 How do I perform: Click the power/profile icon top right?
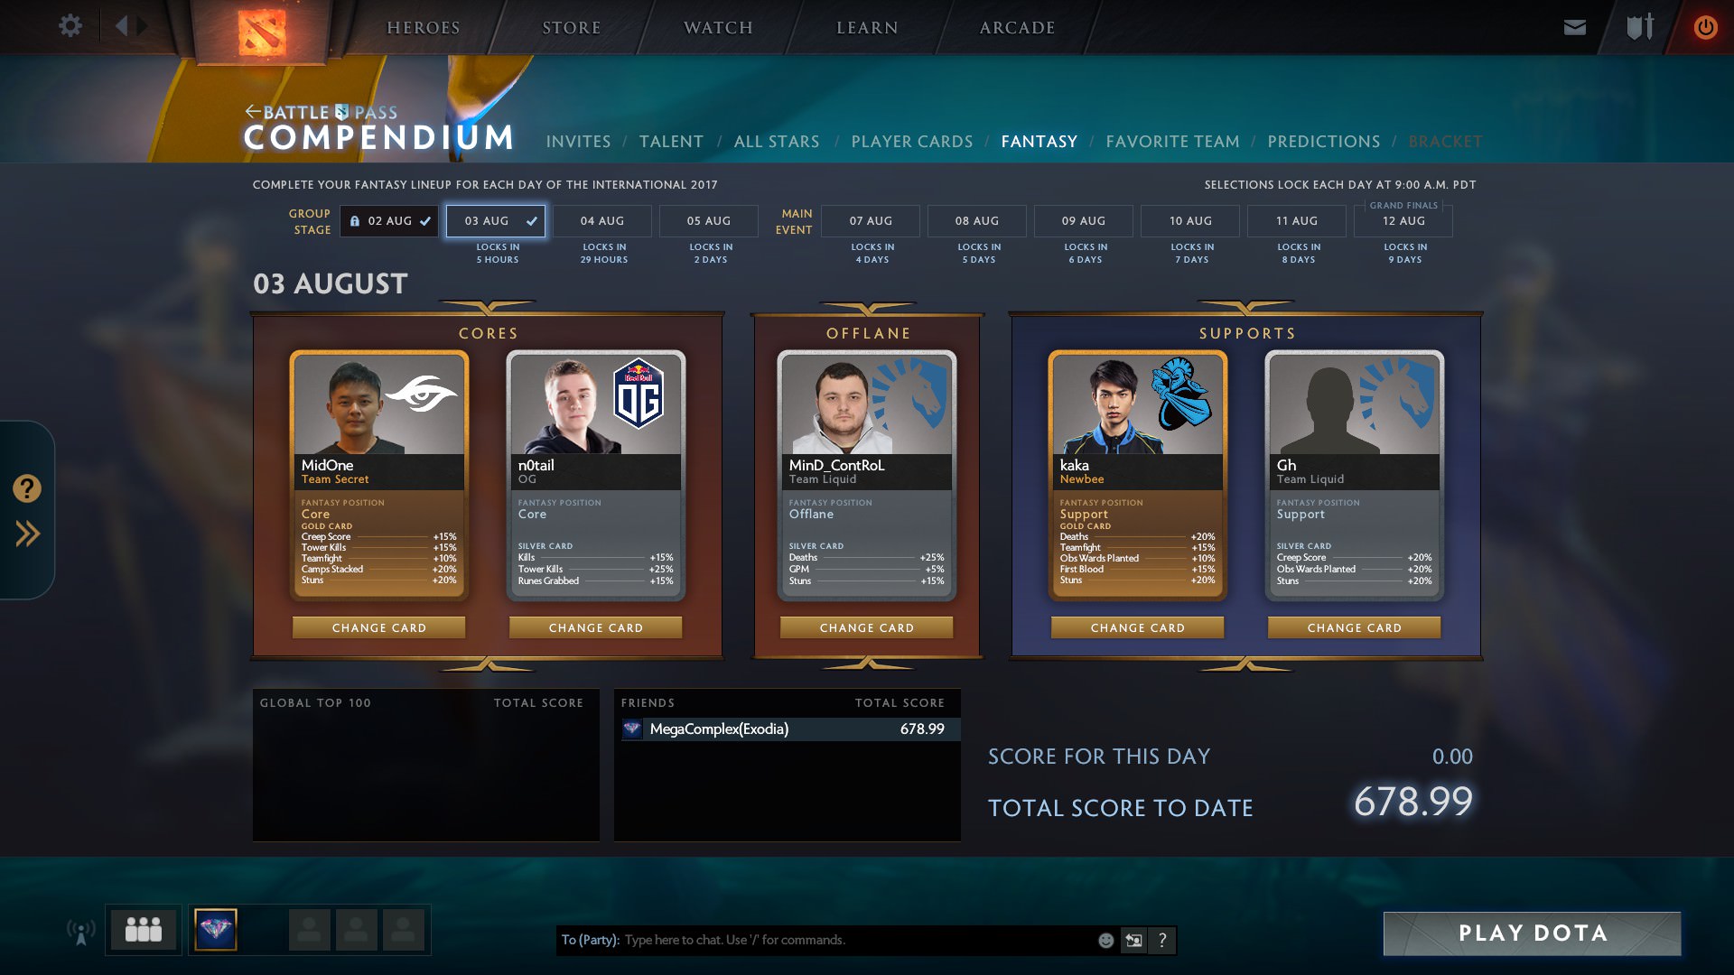1705,26
